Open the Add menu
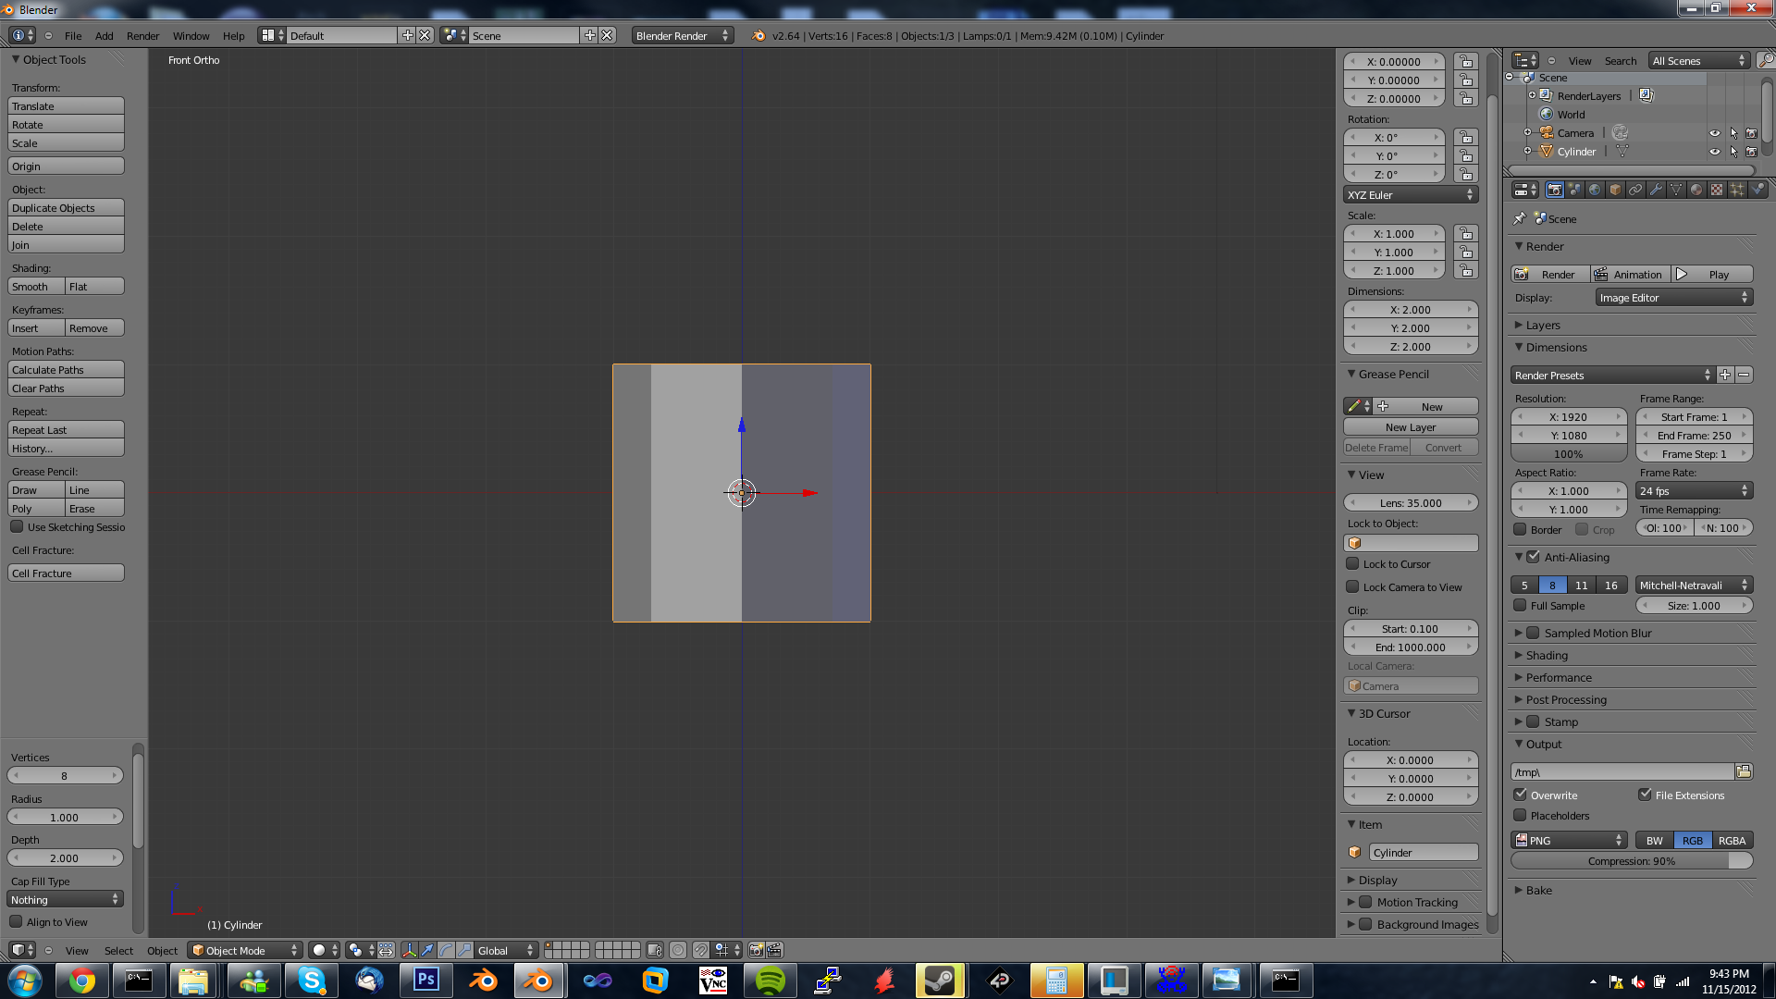The width and height of the screenshot is (1776, 999). coord(105,35)
